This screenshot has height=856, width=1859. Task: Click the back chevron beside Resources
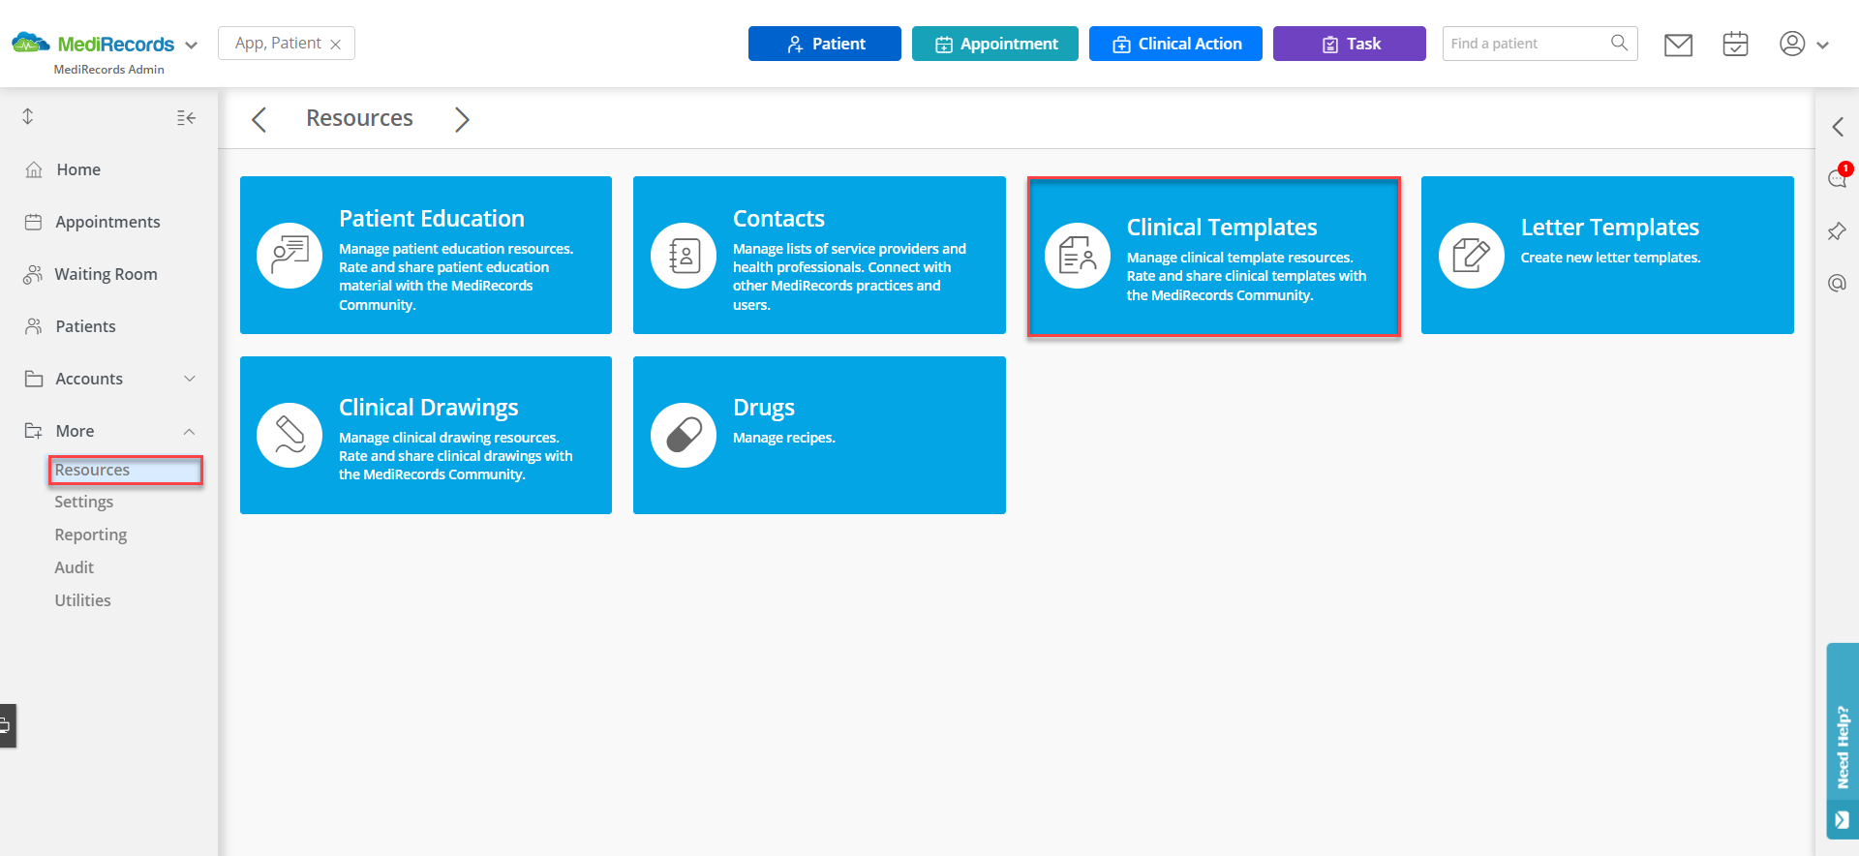(259, 119)
